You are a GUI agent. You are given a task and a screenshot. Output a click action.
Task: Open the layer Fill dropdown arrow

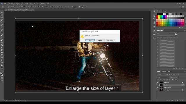point(178,80)
